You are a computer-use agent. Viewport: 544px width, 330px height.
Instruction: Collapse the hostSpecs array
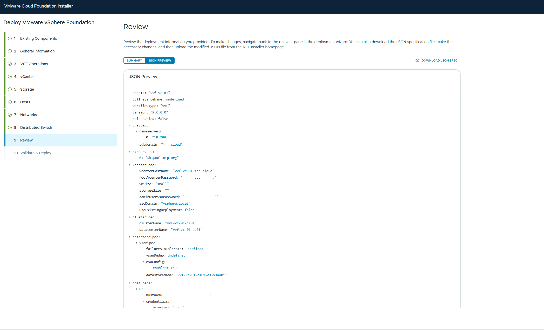(130, 283)
